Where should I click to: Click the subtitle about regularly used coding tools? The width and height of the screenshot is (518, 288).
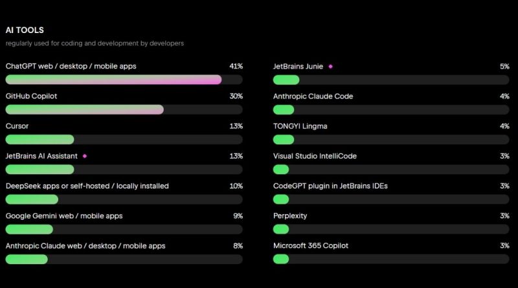tap(95, 43)
